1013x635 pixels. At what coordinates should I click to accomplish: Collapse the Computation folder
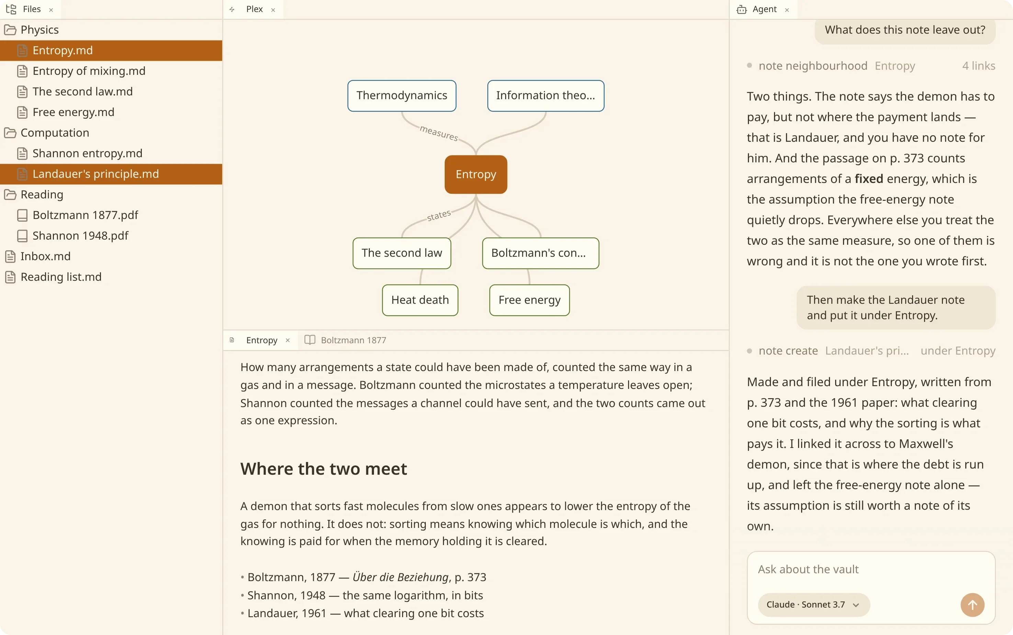coord(111,133)
